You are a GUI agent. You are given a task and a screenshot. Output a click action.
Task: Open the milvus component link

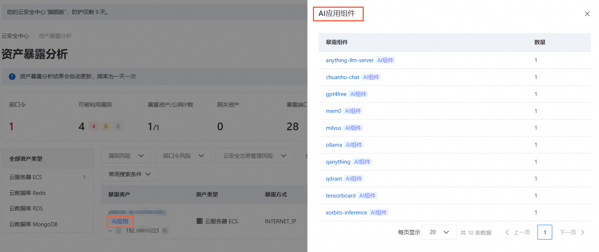[334, 128]
